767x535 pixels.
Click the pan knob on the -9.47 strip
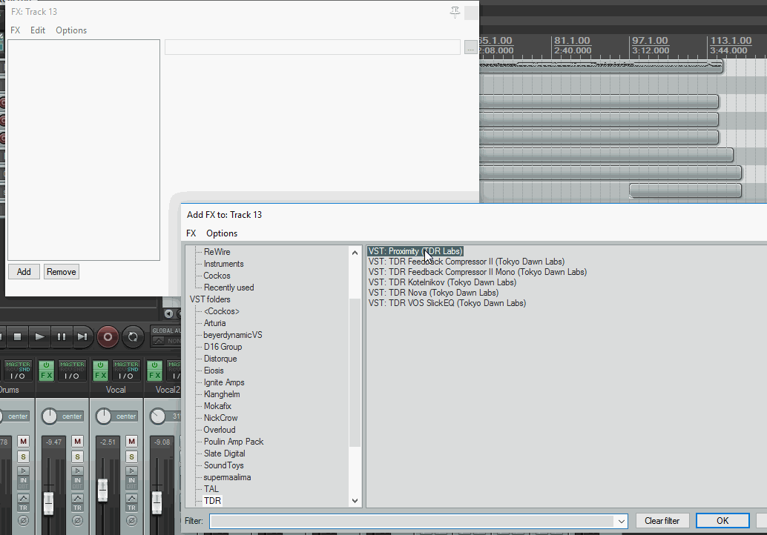coord(49,416)
